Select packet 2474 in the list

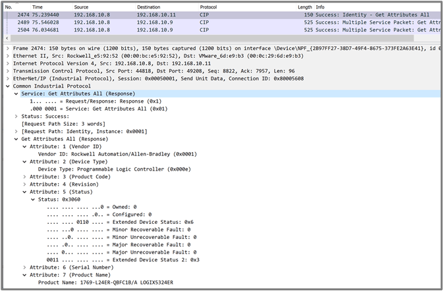tap(223, 14)
